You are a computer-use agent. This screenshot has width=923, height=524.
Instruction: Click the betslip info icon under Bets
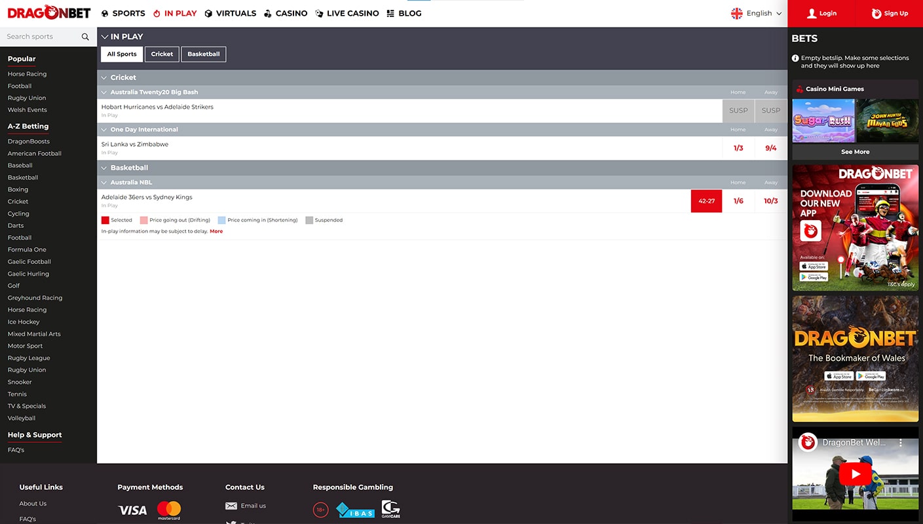point(795,58)
